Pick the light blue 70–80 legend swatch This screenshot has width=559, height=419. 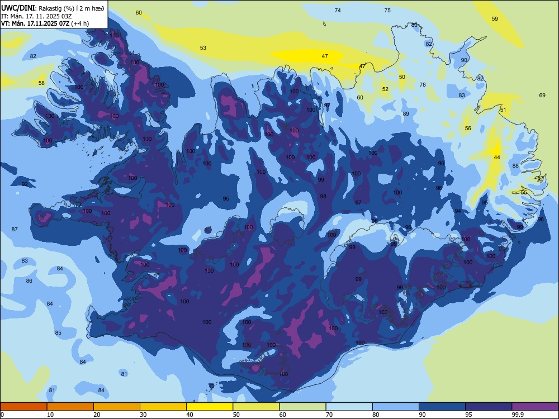coord(349,407)
